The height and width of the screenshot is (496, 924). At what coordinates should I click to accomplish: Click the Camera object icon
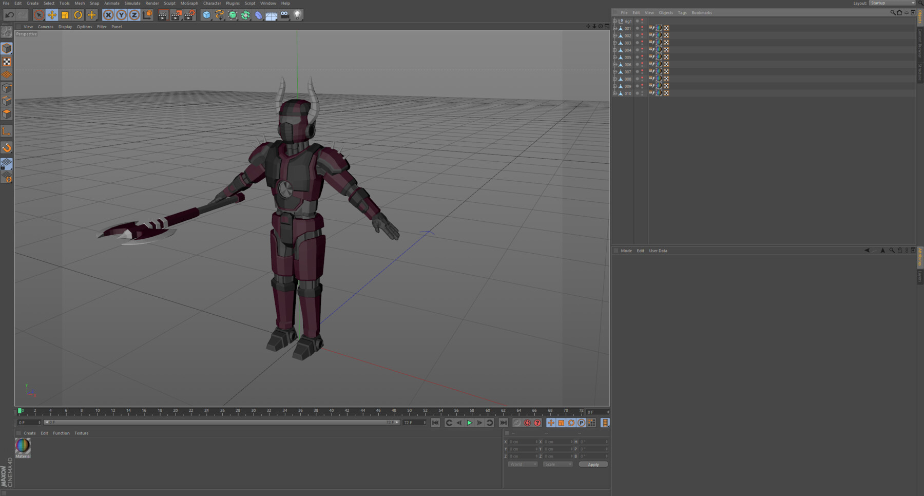(x=285, y=15)
